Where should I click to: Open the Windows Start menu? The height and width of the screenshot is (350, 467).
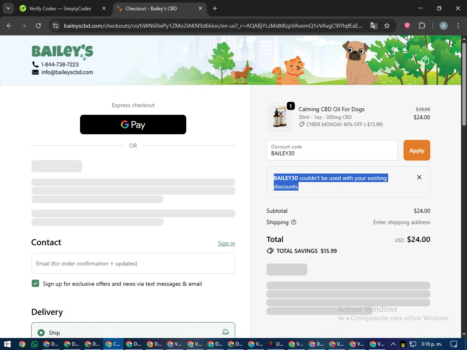(x=7, y=344)
